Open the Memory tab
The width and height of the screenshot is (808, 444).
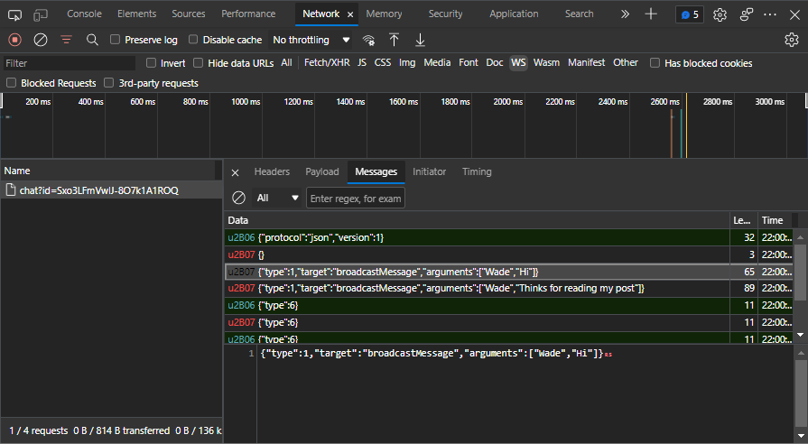click(x=384, y=14)
